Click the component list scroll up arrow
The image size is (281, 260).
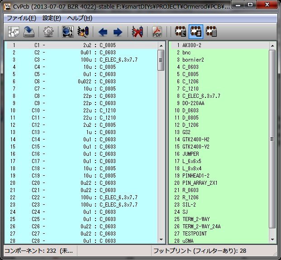coord(161,46)
